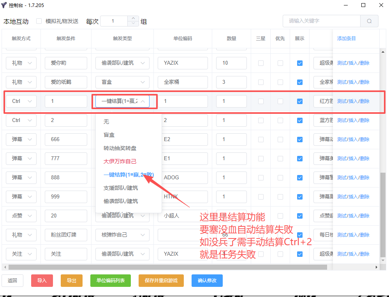Expand the 盲盒 trigger type dropdown
Screen dimensions: 389x297
click(x=122, y=82)
